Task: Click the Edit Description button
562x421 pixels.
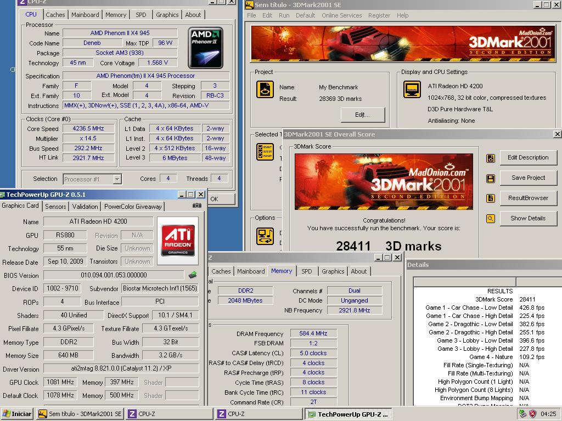Action: click(x=528, y=157)
